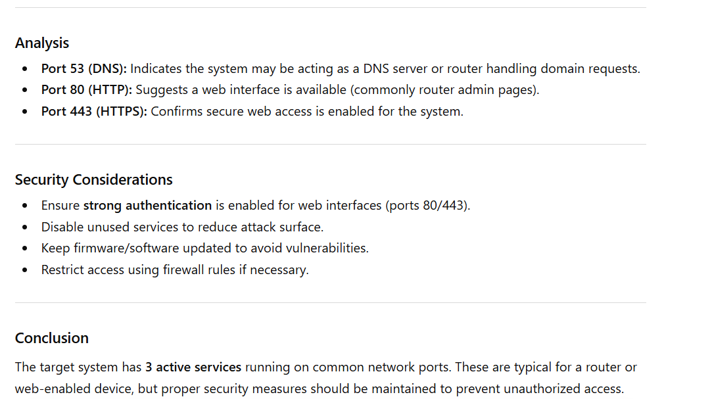The height and width of the screenshot is (399, 714).
Task: Click the "Disable unused services" bullet line
Action: tap(182, 227)
